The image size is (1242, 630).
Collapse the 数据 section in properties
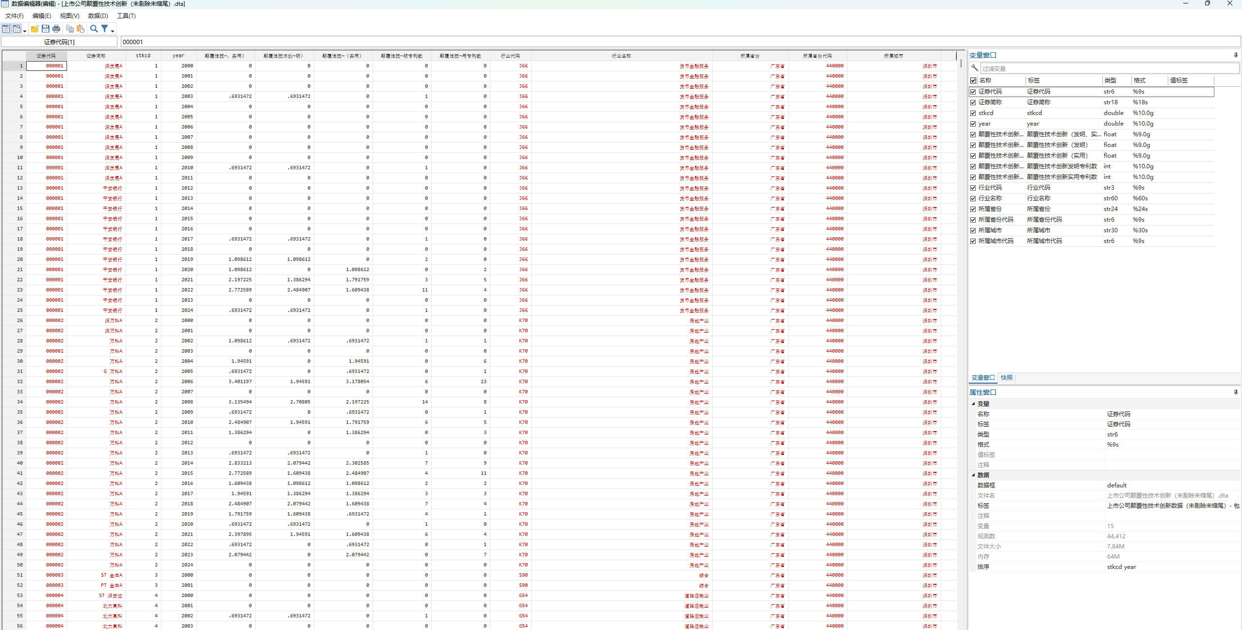coord(973,475)
